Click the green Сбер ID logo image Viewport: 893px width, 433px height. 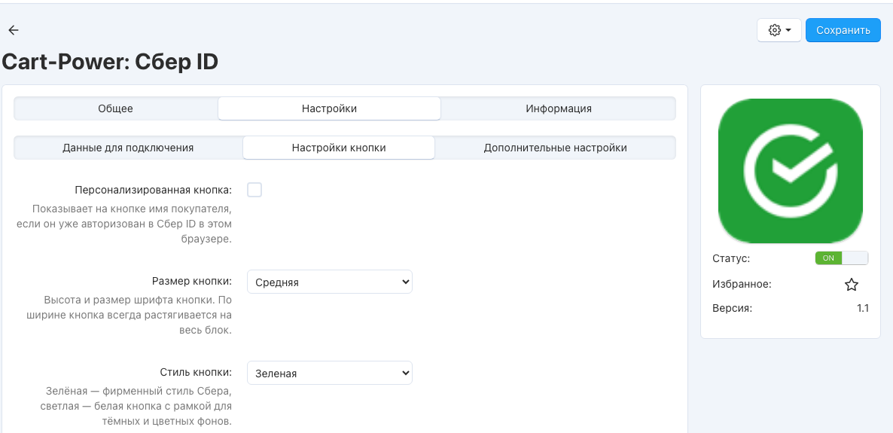point(791,171)
